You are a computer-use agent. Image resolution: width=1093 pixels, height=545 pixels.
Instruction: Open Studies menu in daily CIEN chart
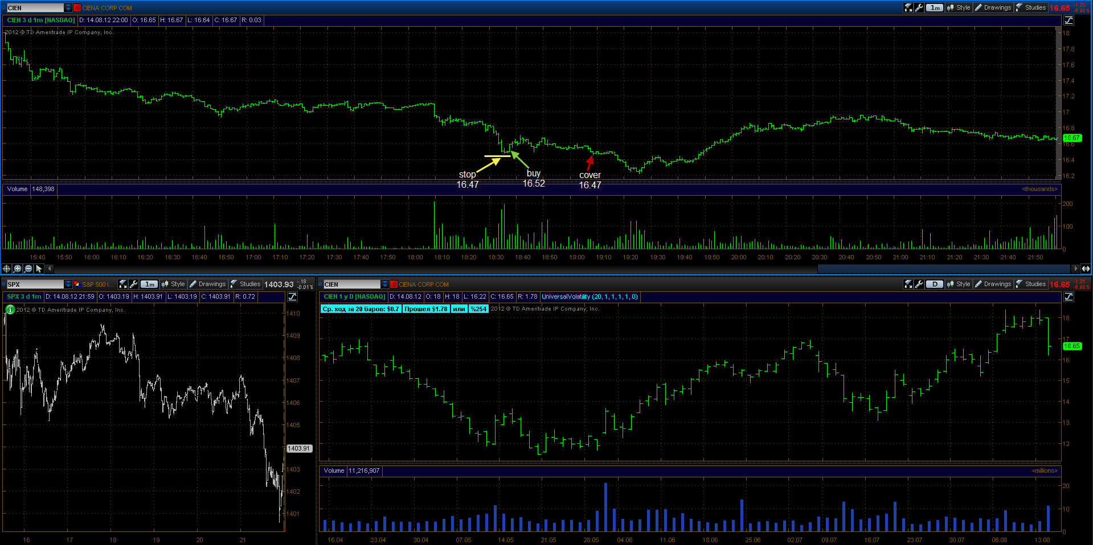pyautogui.click(x=1031, y=284)
